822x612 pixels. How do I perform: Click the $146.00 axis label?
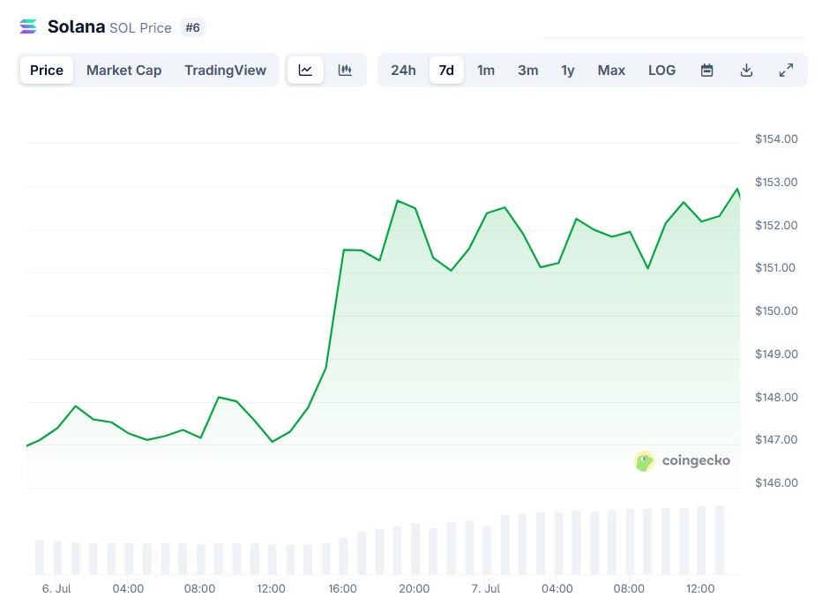click(x=776, y=482)
